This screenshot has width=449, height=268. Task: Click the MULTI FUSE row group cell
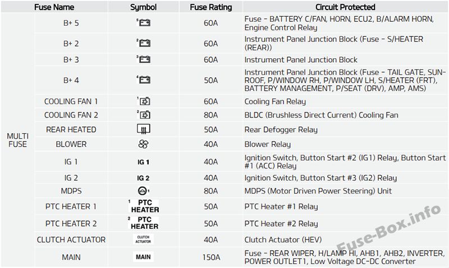[17, 140]
